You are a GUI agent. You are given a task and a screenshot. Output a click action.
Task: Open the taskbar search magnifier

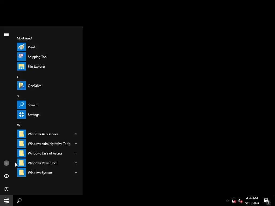click(x=19, y=201)
